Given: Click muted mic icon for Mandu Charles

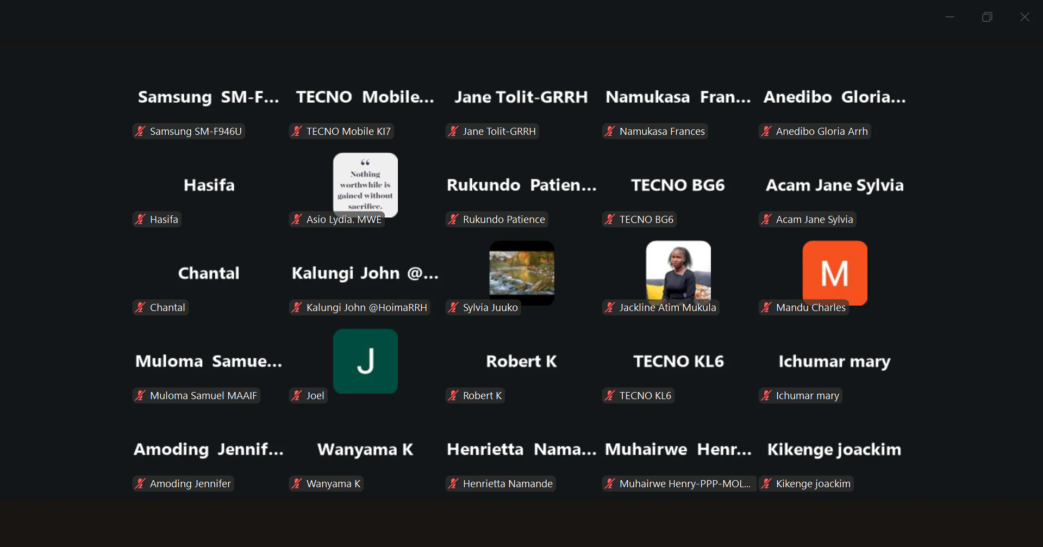Looking at the screenshot, I should (x=766, y=307).
